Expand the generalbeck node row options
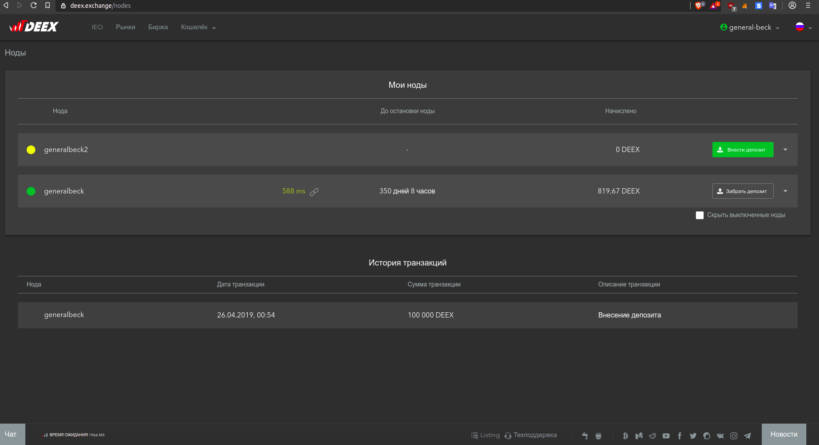The width and height of the screenshot is (819, 445). (x=785, y=191)
